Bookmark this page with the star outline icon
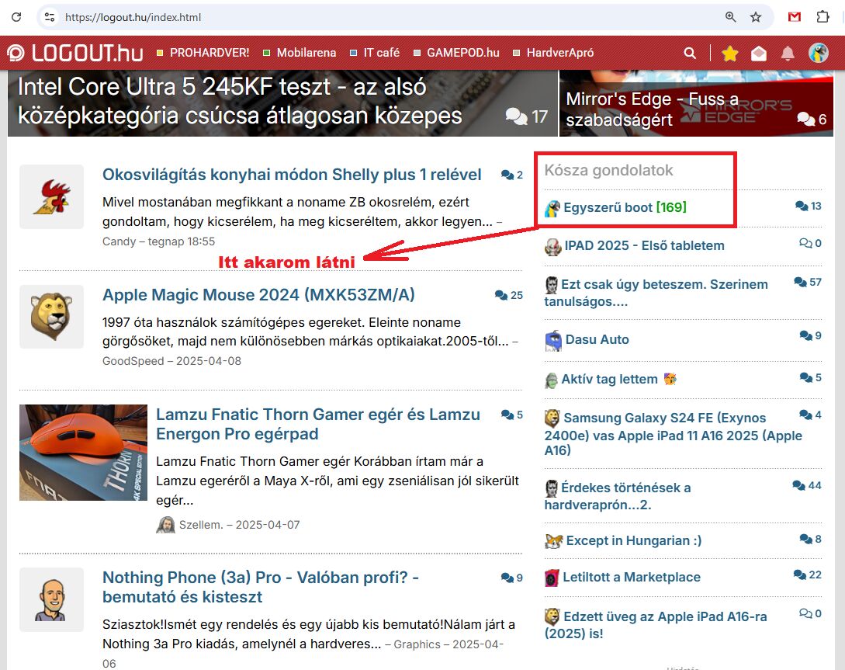 pyautogui.click(x=756, y=17)
